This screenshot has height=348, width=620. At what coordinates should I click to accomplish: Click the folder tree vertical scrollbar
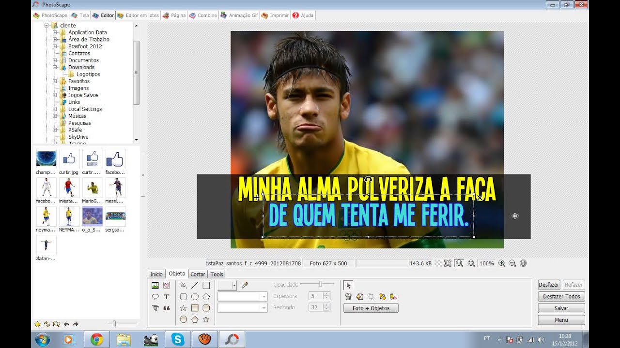136,72
